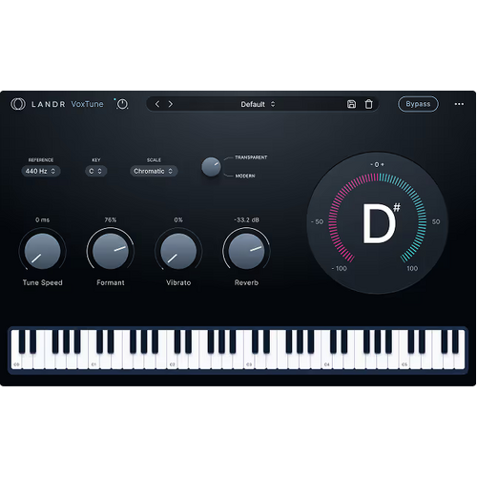Select the MODERN mode label

[245, 176]
